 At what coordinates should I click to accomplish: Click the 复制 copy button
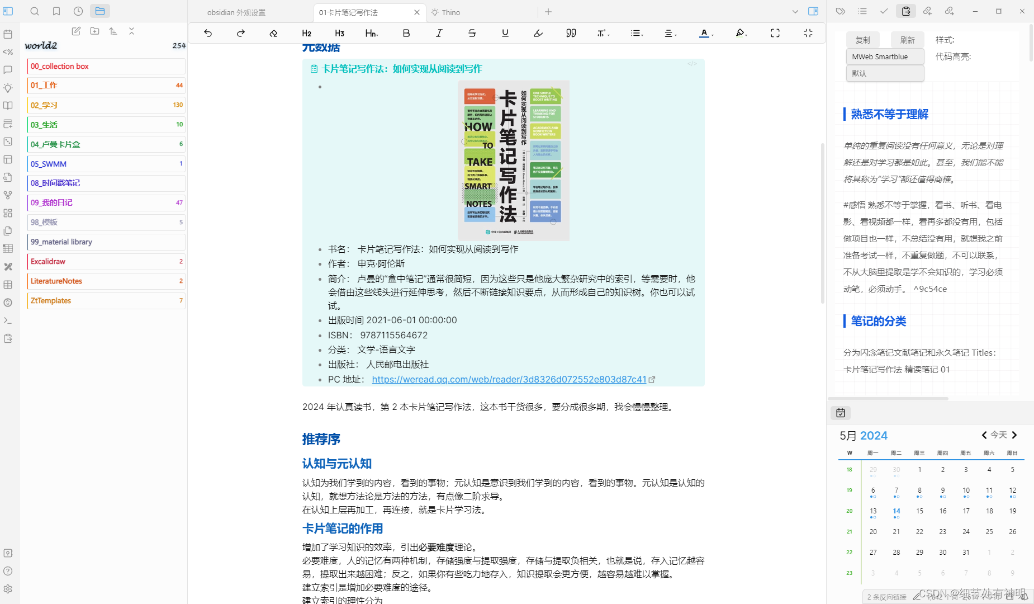862,40
